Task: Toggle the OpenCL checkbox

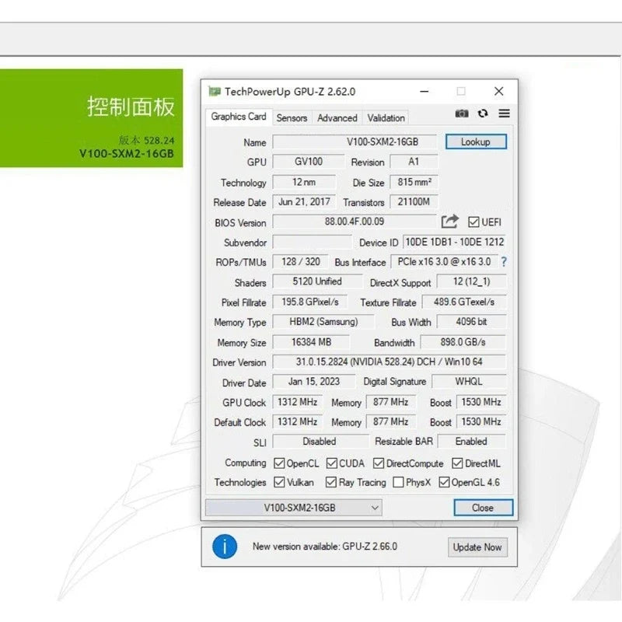Action: click(x=279, y=463)
